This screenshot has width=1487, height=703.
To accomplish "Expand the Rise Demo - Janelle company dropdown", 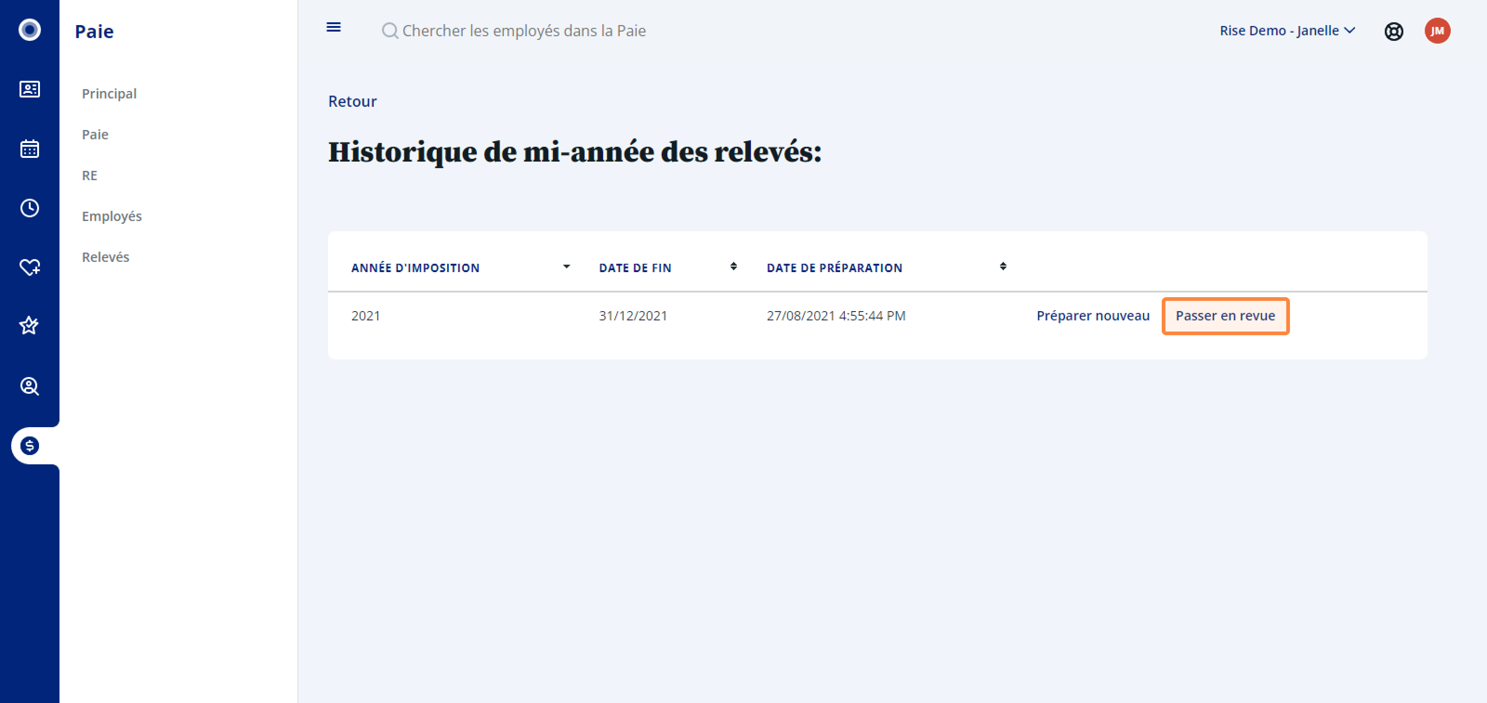I will point(1287,31).
